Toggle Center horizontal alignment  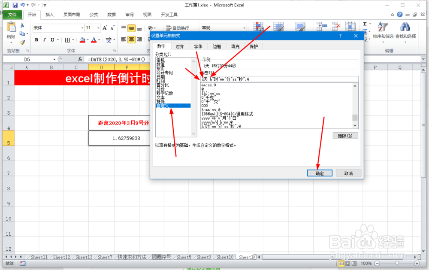(132, 39)
